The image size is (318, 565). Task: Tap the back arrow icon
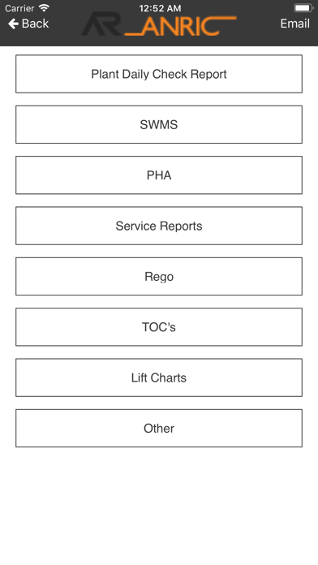(x=13, y=24)
